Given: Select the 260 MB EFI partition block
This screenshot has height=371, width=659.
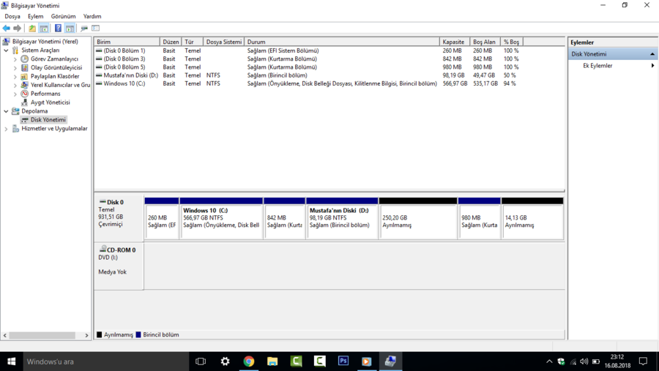Looking at the screenshot, I should (x=161, y=219).
